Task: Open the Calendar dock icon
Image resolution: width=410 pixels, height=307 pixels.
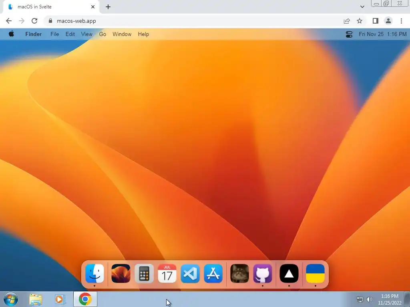Action: [167, 273]
